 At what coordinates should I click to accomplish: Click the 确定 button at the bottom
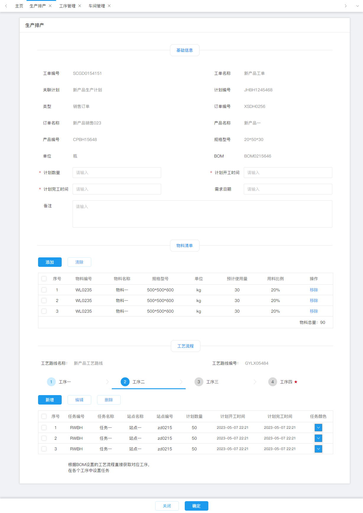coord(197,506)
